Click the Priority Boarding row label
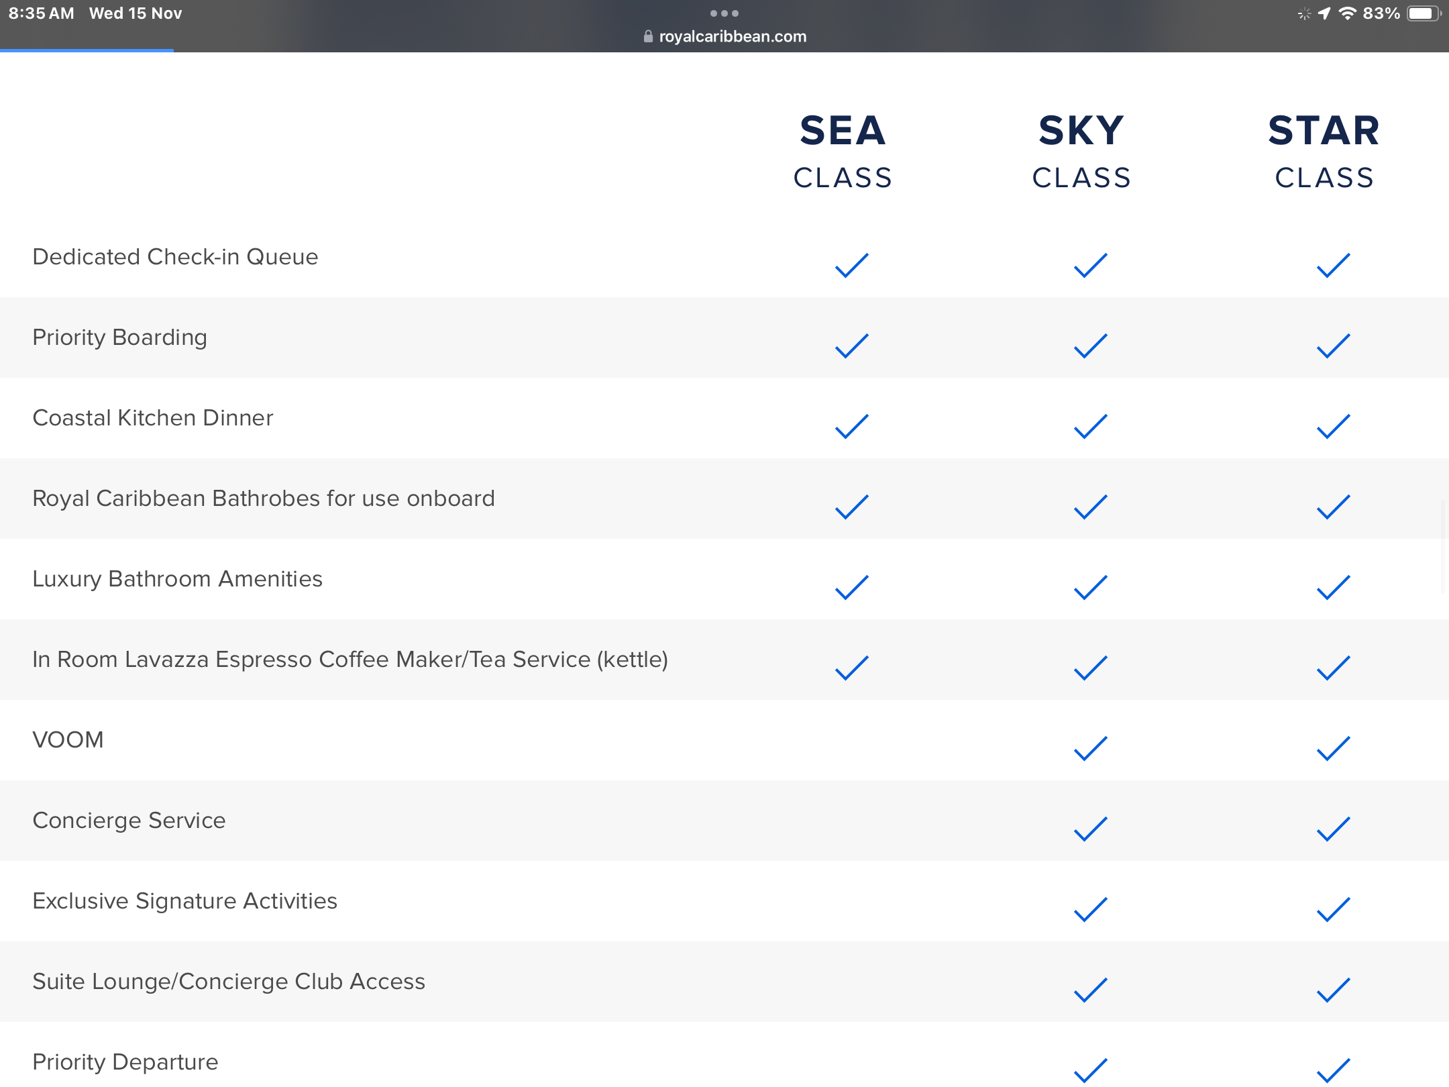The width and height of the screenshot is (1449, 1087). (x=119, y=338)
